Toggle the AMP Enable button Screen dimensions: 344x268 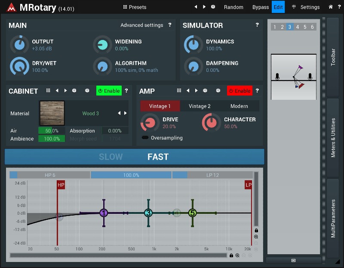(240, 91)
